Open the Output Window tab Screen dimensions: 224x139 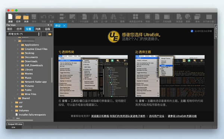click(x=15, y=124)
